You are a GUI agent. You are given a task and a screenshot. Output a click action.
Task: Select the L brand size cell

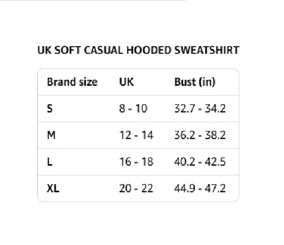[x=50, y=162]
